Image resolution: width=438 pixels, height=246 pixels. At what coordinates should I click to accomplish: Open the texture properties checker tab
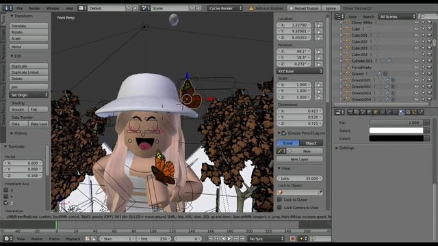click(408, 112)
